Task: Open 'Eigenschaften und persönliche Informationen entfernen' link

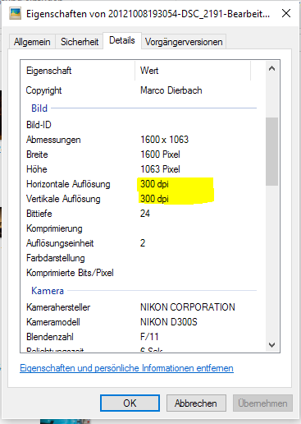Action: (x=126, y=368)
